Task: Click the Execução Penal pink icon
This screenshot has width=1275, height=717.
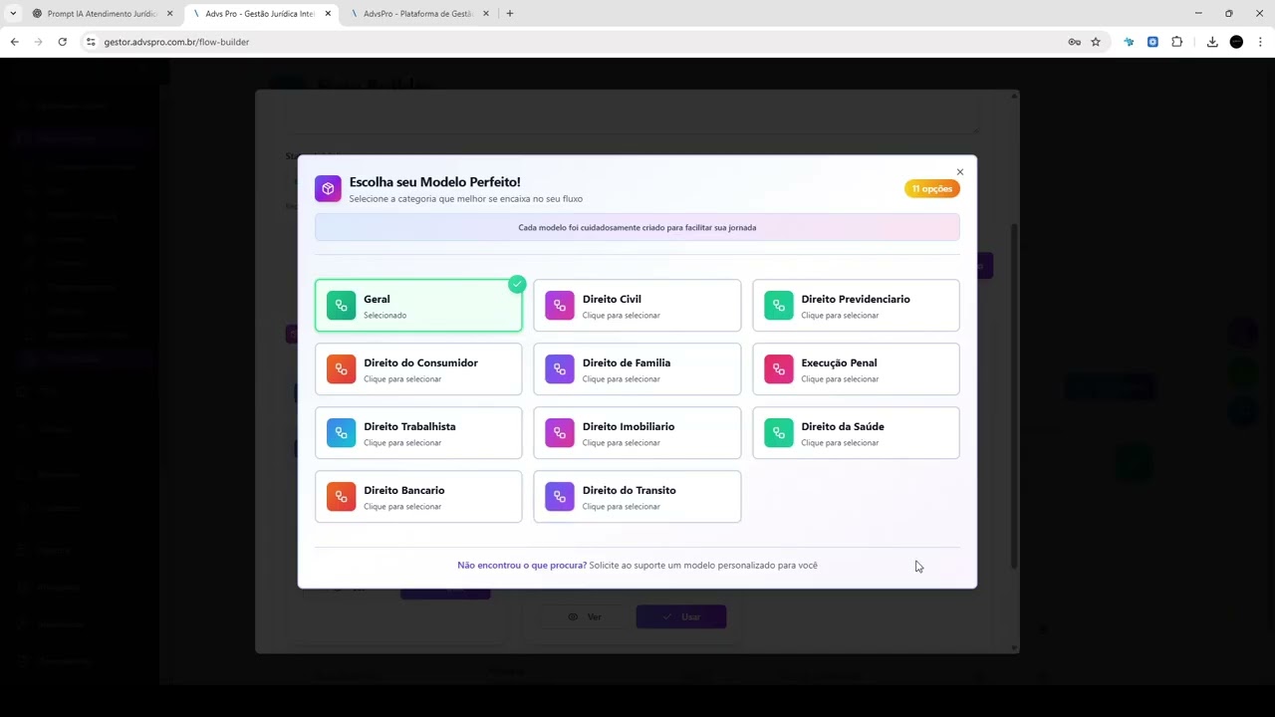Action: [x=779, y=369]
